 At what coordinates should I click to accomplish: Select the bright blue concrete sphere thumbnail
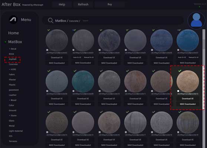(188, 40)
